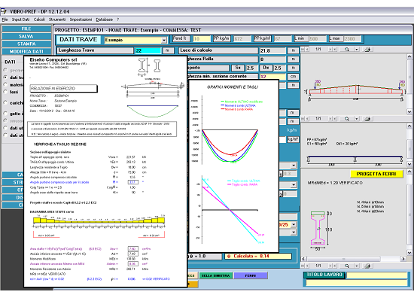Select the 'ferri' radio button in DATI
This screenshot has width=414, height=301.
pyautogui.click(x=5, y=92)
